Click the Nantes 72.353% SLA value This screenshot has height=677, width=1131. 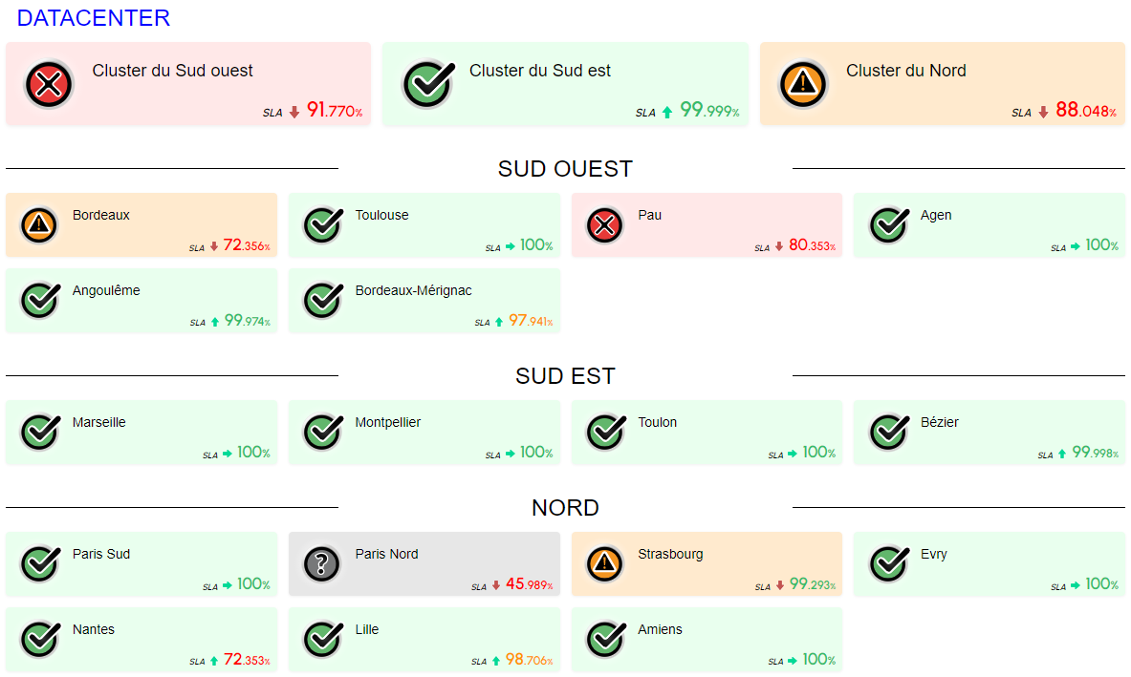pyautogui.click(x=246, y=660)
